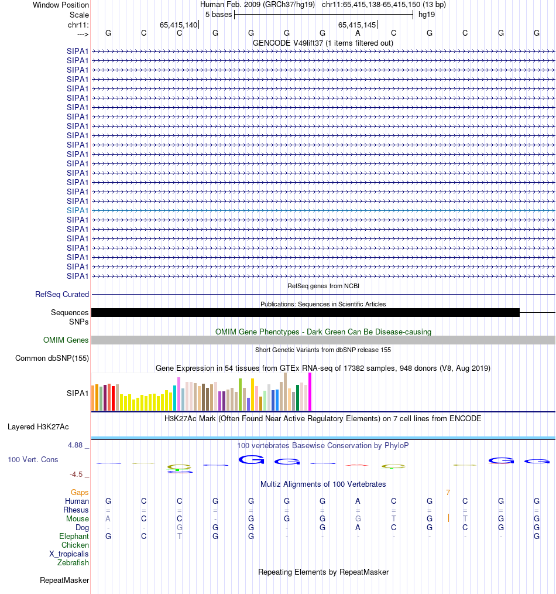Click chr11:65,415,138-65,415,150 (13 bp) position text
Viewport: 556px width, 594px height.
pyautogui.click(x=384, y=5)
